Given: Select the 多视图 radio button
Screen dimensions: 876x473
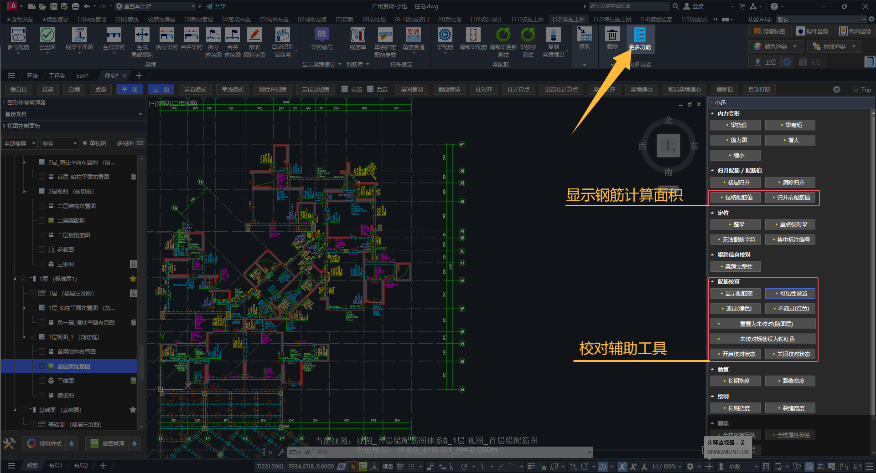Looking at the screenshot, I should tap(112, 143).
